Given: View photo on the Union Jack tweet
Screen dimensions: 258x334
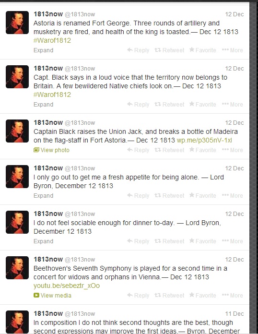Looking at the screenshot, I should point(51,150).
